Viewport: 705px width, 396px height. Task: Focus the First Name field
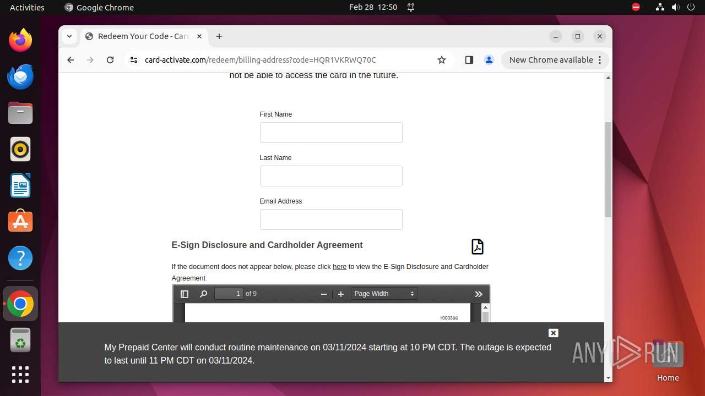click(331, 133)
